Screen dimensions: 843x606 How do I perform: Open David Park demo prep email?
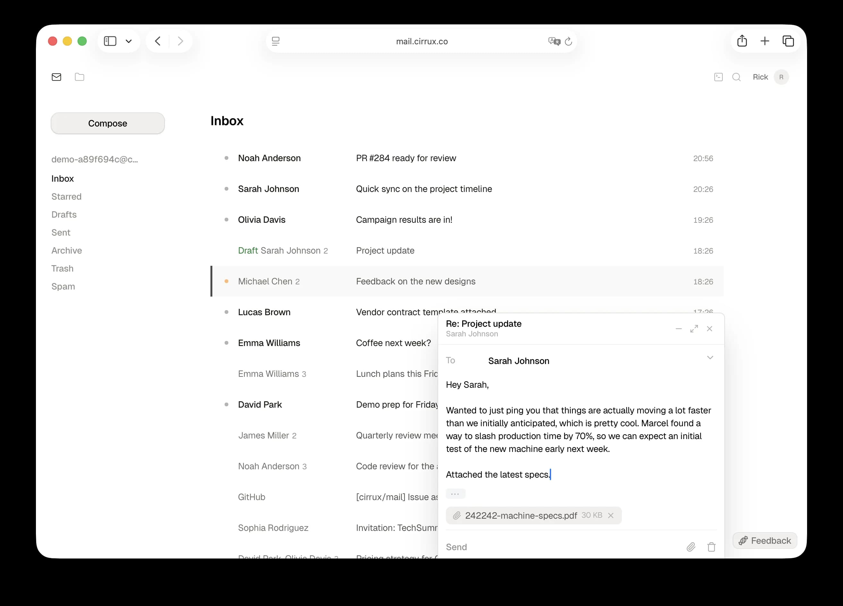coord(324,404)
